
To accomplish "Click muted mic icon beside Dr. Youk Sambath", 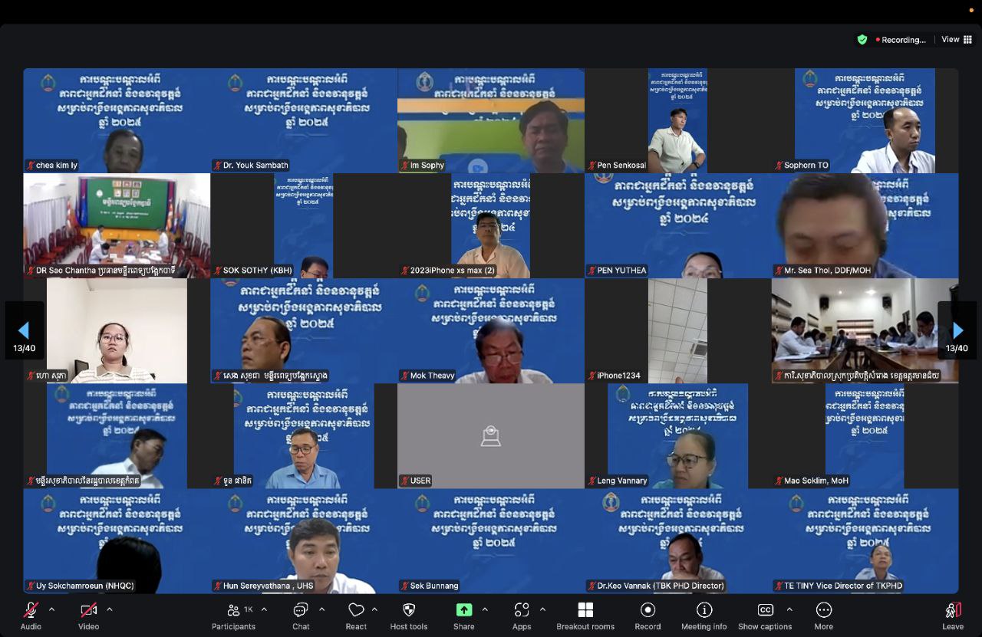I will pos(217,166).
